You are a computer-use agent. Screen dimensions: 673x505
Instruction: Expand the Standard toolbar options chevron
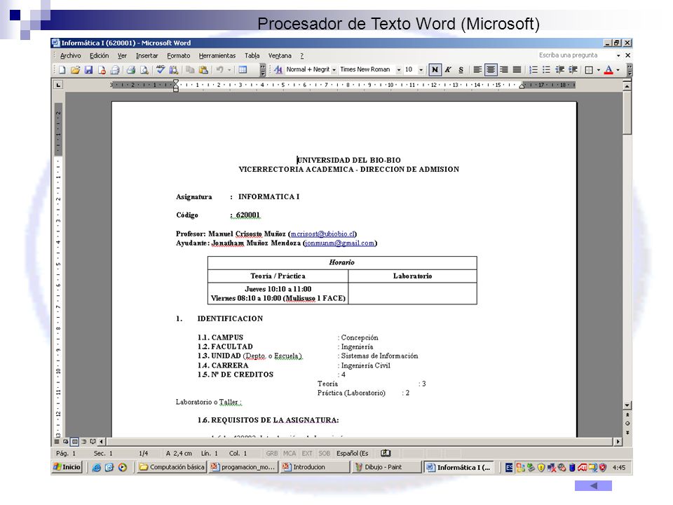[x=263, y=70]
